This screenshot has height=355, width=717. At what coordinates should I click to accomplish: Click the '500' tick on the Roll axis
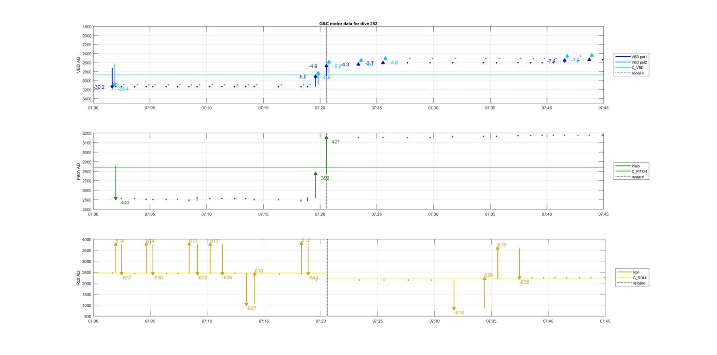coord(88,317)
